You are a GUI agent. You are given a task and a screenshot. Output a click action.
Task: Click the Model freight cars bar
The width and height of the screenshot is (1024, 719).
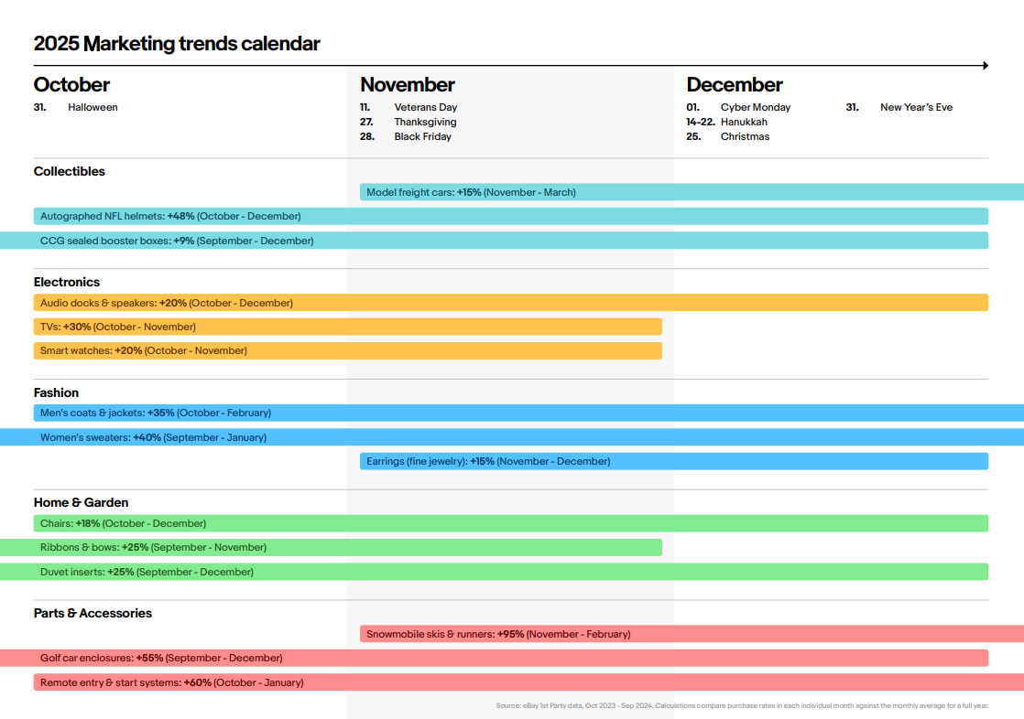(692, 192)
